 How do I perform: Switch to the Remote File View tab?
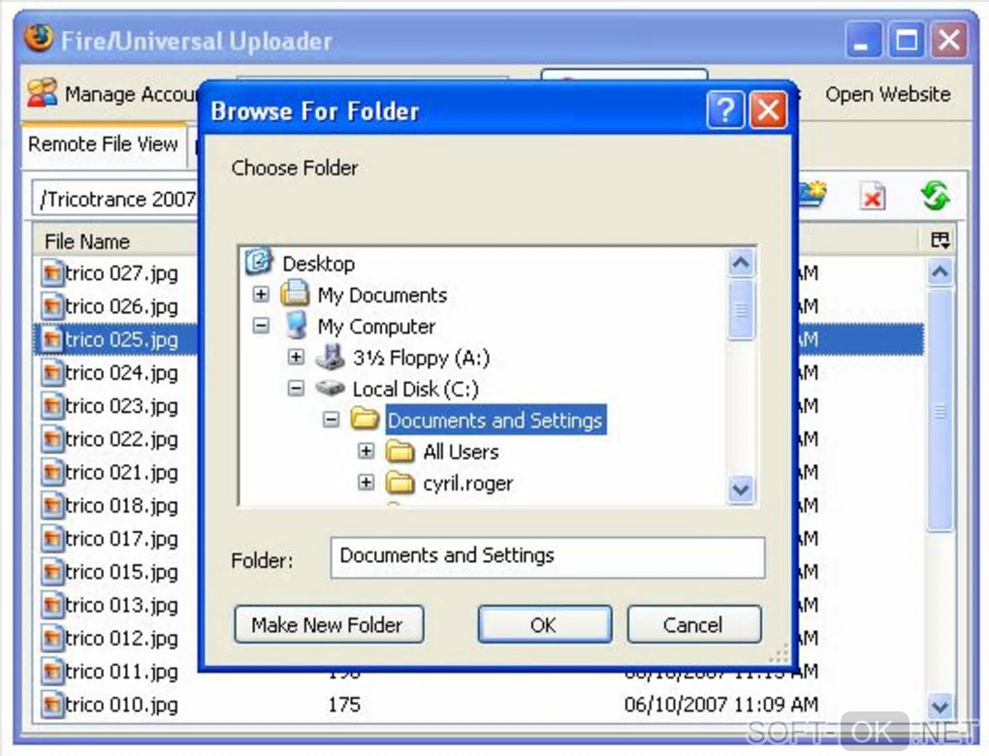tap(104, 144)
